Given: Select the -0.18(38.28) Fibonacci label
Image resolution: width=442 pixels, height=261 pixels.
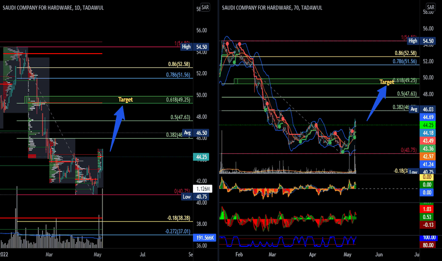Looking at the screenshot, I should pyautogui.click(x=178, y=218).
